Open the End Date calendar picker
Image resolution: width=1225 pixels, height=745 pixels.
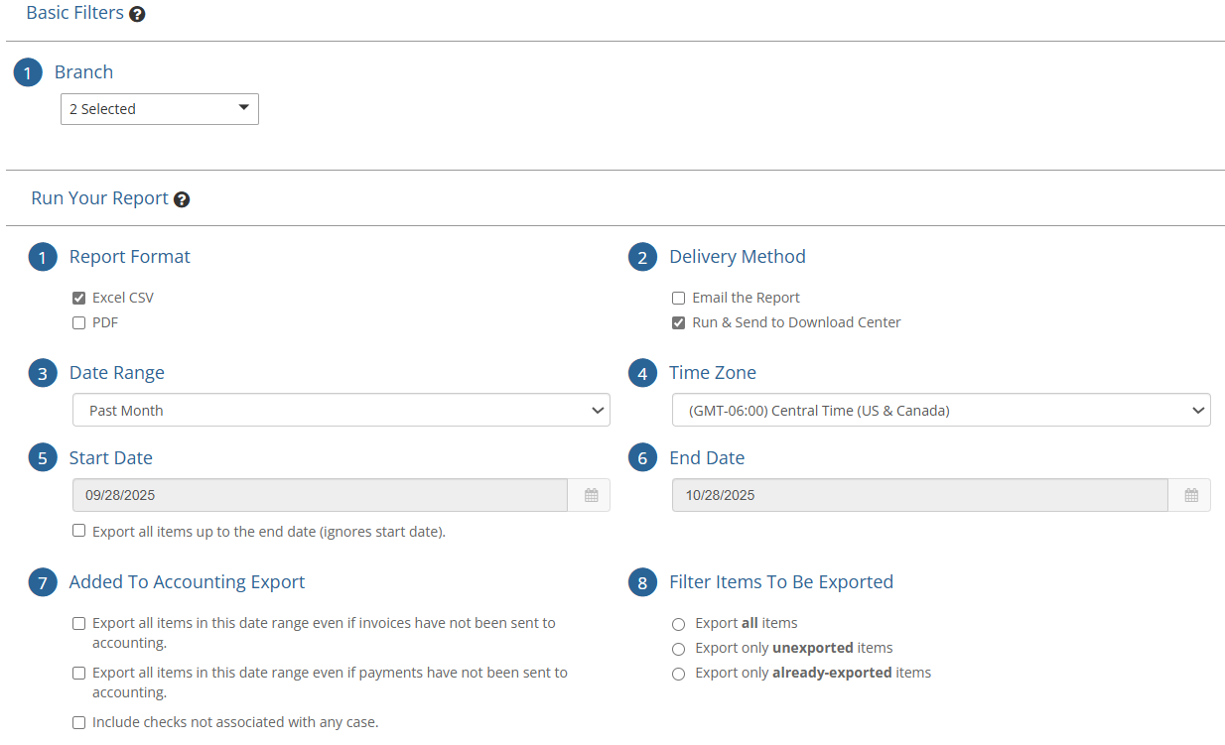coord(1189,494)
